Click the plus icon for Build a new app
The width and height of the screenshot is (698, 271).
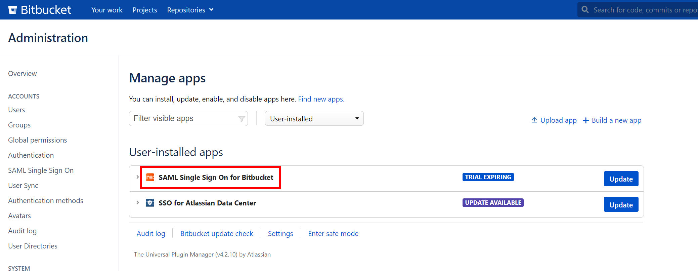(x=586, y=120)
